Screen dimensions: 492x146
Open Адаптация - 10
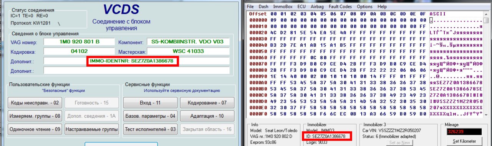(207, 116)
